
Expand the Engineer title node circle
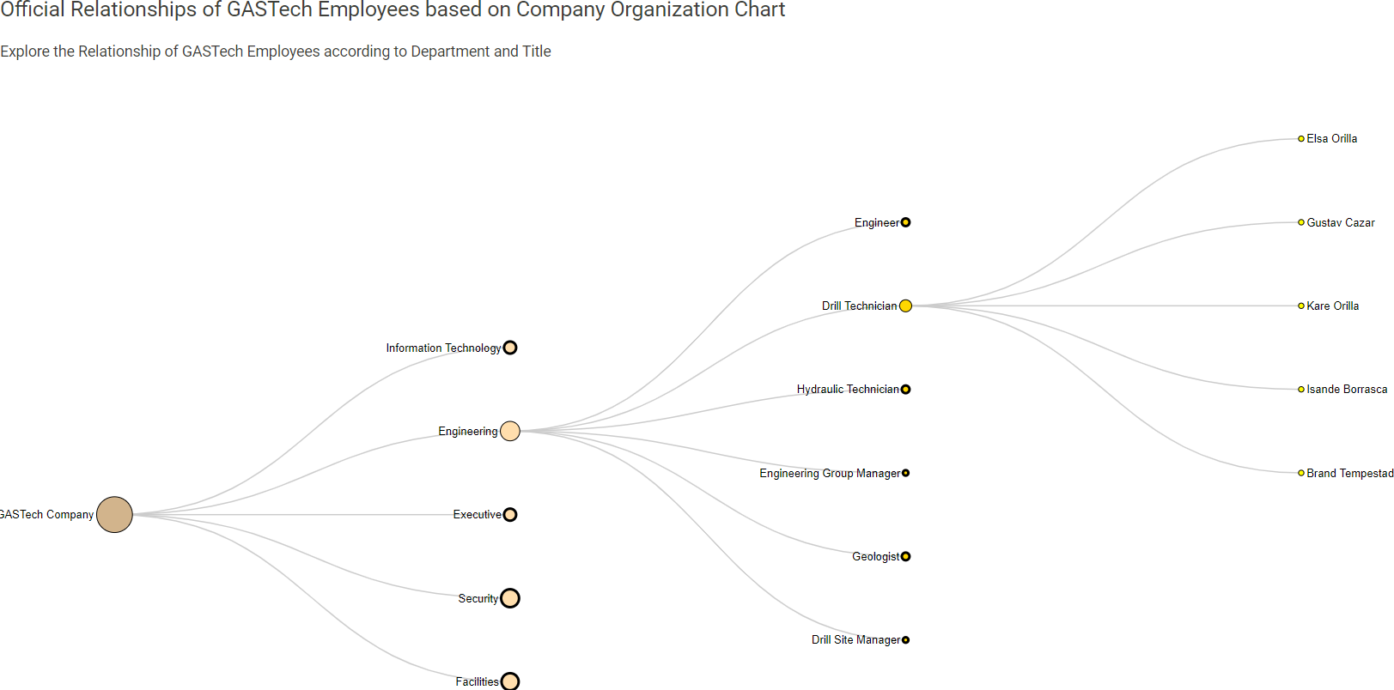pyautogui.click(x=905, y=222)
